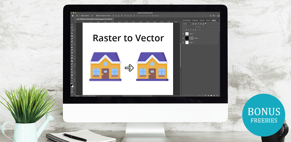Hide Layer 2 using its eye icon

pyautogui.click(x=183, y=34)
